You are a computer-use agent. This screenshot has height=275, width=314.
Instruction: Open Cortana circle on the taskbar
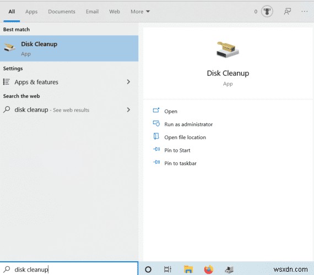pos(148,269)
